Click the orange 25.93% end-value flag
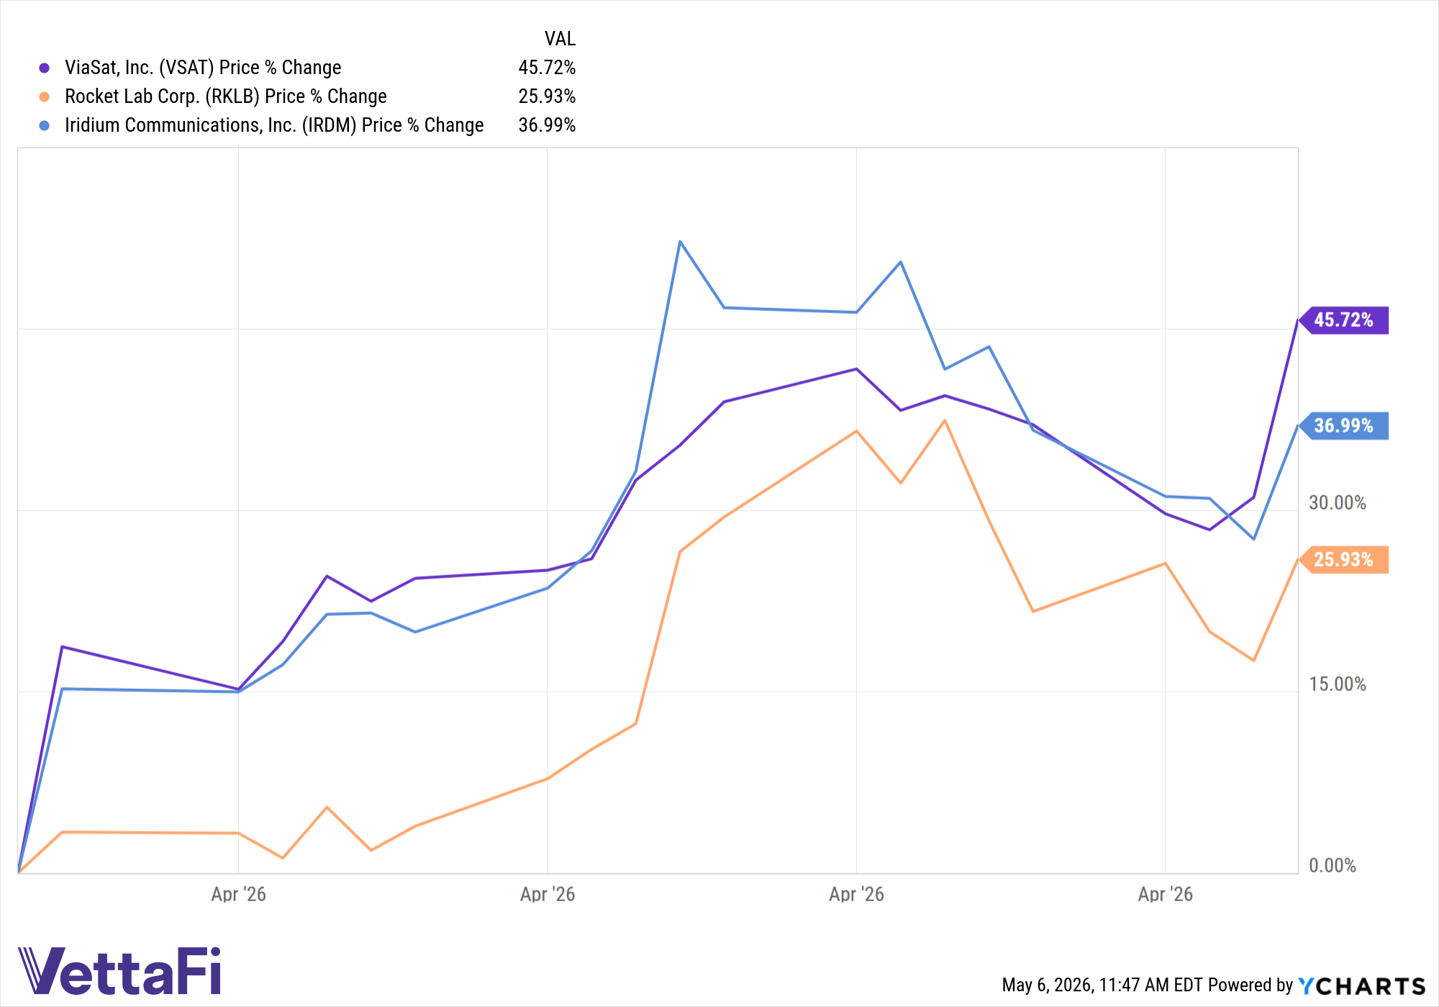This screenshot has width=1439, height=1007. [x=1343, y=560]
